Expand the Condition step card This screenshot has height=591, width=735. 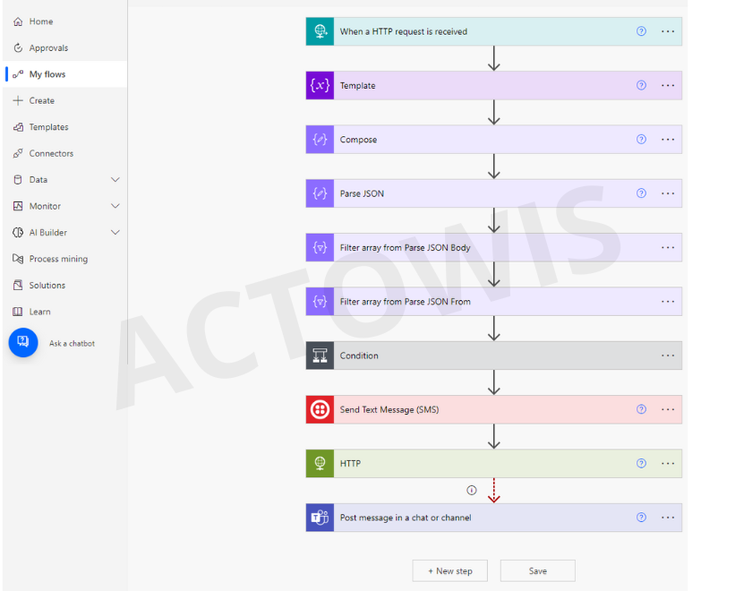pyautogui.click(x=494, y=355)
